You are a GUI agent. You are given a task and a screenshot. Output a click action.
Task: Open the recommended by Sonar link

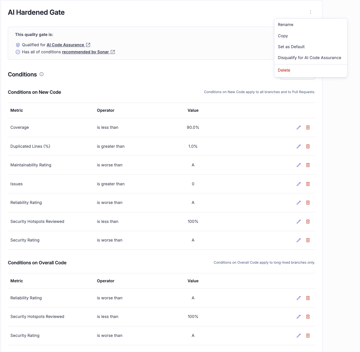pyautogui.click(x=86, y=52)
